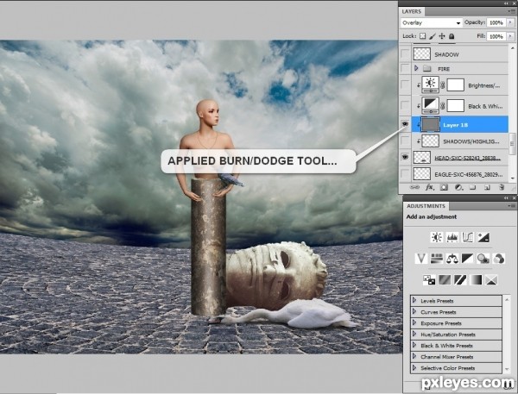Click the lock all padlock icon
The image size is (518, 394).
point(452,35)
